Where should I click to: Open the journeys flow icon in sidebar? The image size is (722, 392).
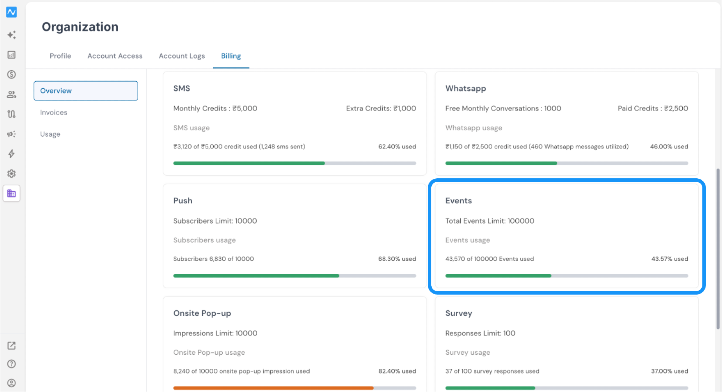pos(11,114)
